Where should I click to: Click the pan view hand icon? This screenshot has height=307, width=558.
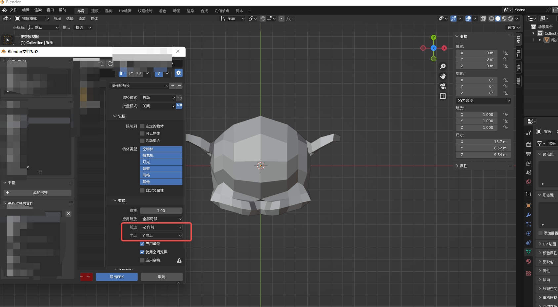tap(443, 76)
